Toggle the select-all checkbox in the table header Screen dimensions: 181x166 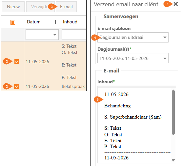pos(13,22)
